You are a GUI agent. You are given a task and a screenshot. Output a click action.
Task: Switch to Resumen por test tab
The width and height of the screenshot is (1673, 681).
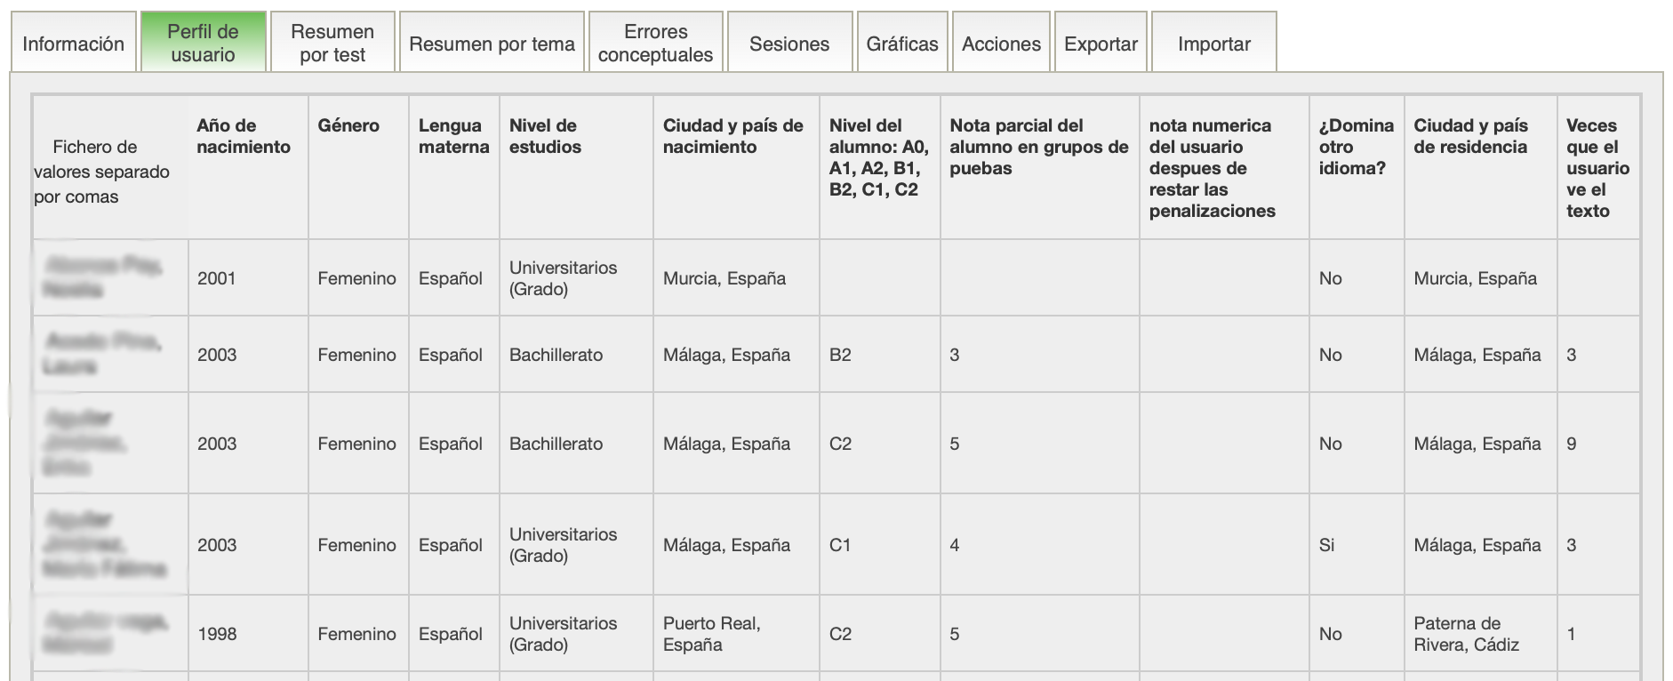332,43
